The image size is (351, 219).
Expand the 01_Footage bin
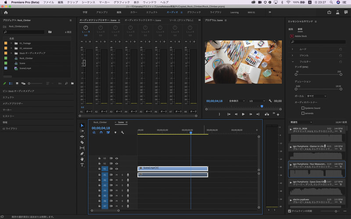pyautogui.click(x=11, y=43)
